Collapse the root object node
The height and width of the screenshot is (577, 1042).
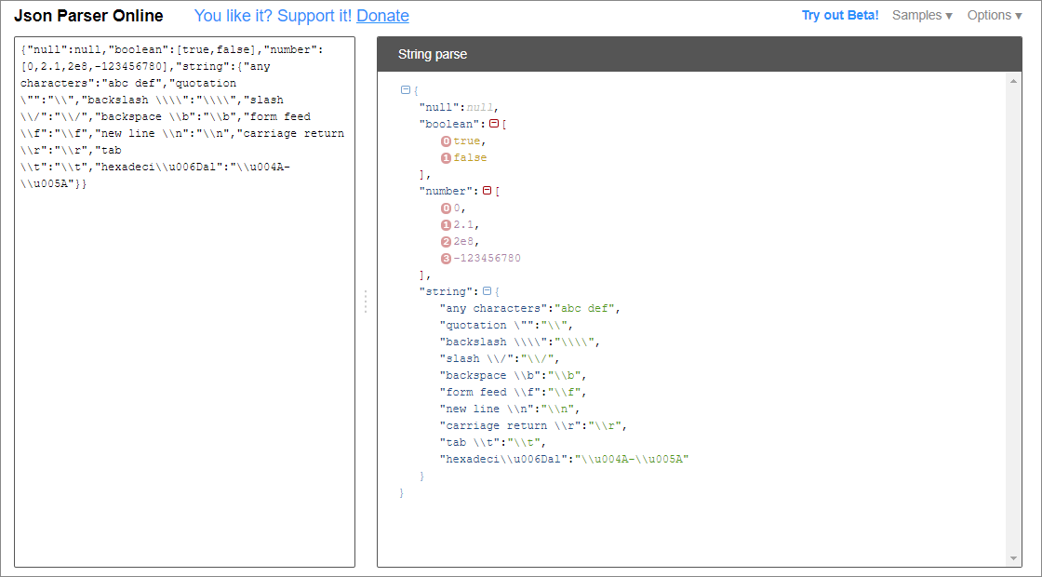point(406,89)
